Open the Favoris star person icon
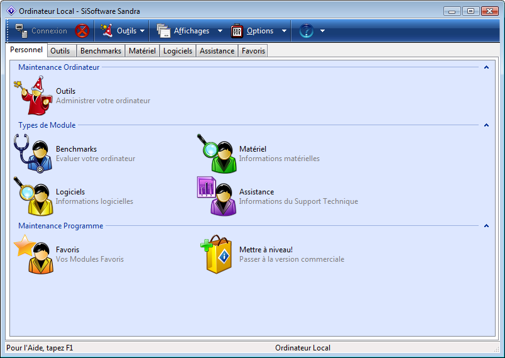Image resolution: width=505 pixels, height=358 pixels. 33,254
